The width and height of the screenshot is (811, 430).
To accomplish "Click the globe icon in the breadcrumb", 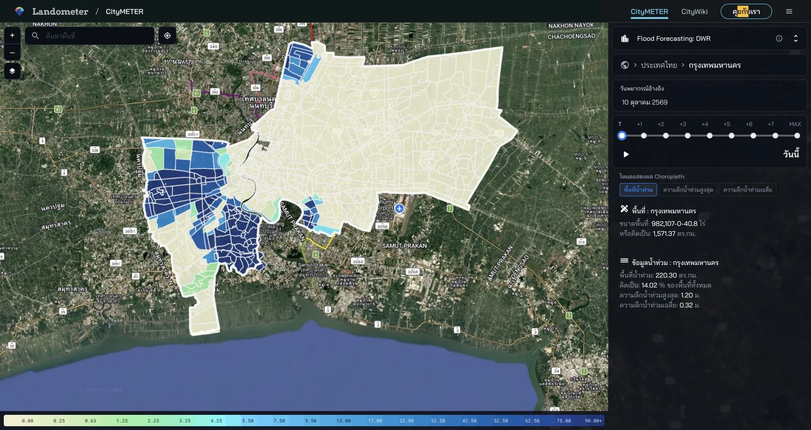I will [x=625, y=65].
